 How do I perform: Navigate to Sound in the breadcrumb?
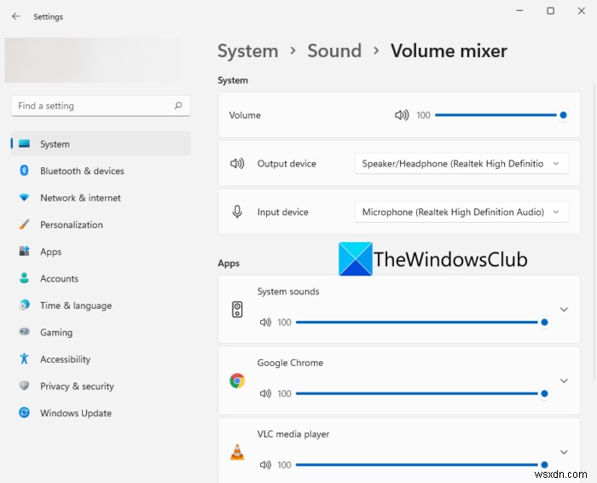[334, 50]
